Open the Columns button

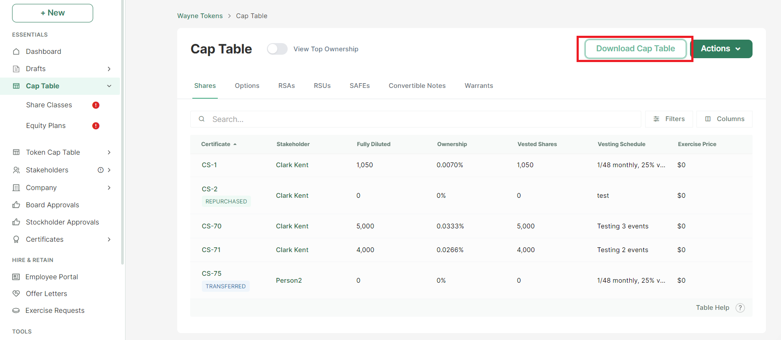[x=725, y=119]
